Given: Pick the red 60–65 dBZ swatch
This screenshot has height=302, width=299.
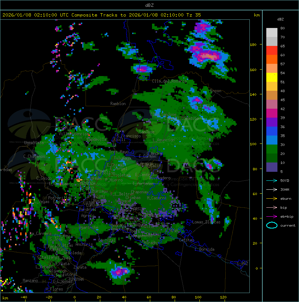Looking at the screenshot, I should click(x=272, y=50).
